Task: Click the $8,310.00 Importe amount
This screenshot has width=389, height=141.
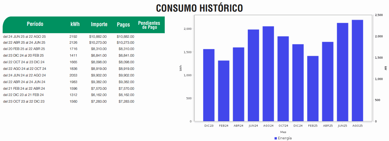Action: pyautogui.click(x=99, y=49)
